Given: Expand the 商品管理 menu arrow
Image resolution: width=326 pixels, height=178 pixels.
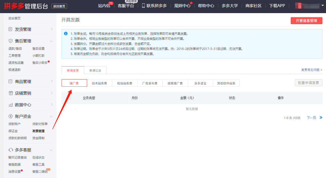Looking at the screenshot, I should click(51, 81).
